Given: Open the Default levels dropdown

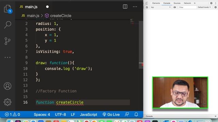Looking at the screenshot, I should (x=204, y=7).
